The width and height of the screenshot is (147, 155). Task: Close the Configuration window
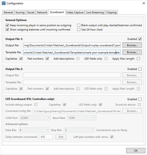[144, 3]
